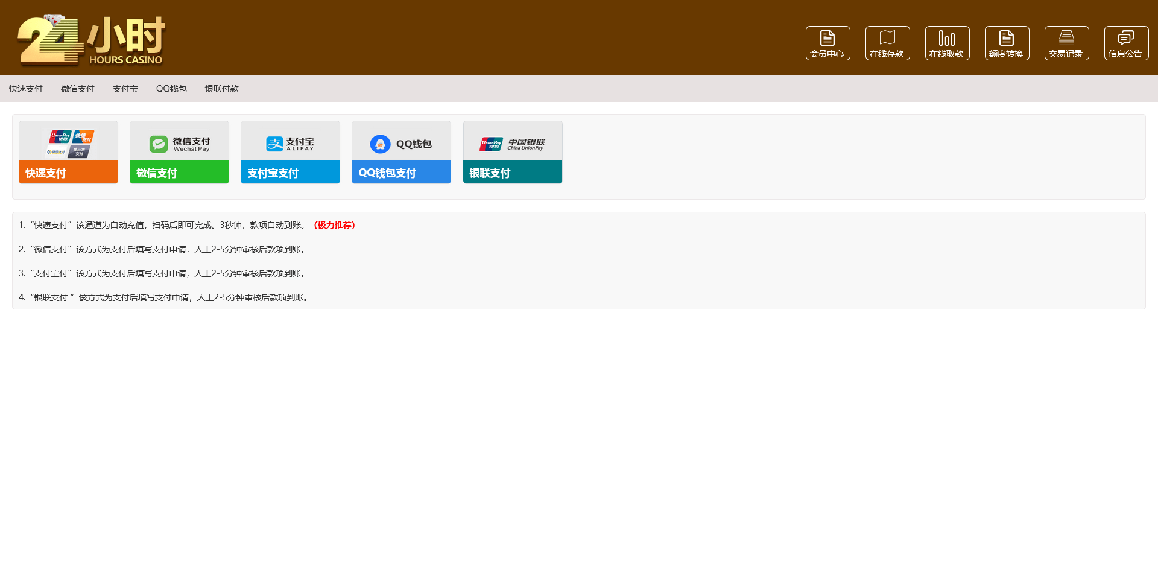Select the 支付宝 nav tab
Viewport: 1158px width, 584px height.
125,89
